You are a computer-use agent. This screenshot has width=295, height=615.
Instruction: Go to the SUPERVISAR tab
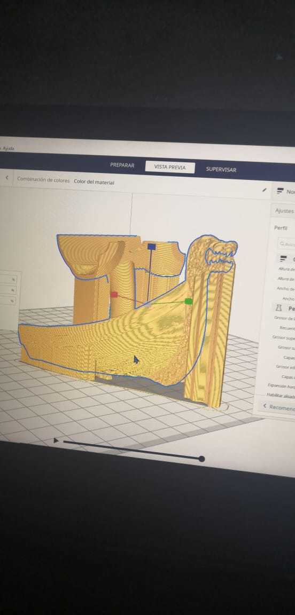coord(221,169)
